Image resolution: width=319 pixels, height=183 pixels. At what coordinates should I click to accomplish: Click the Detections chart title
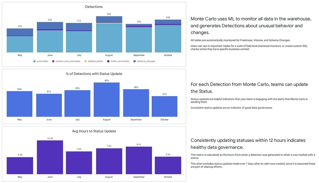pyautogui.click(x=94, y=7)
